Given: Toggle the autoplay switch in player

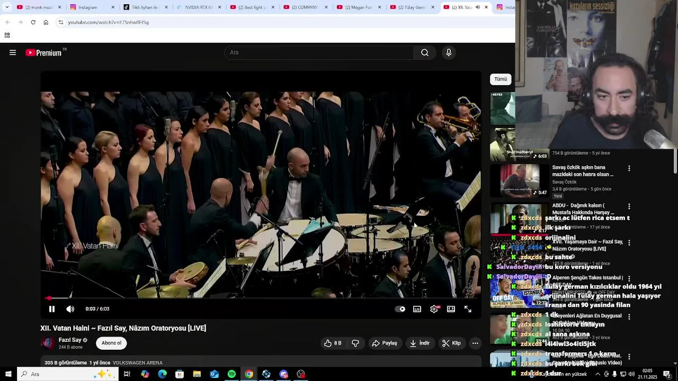Looking at the screenshot, I should click(400, 309).
